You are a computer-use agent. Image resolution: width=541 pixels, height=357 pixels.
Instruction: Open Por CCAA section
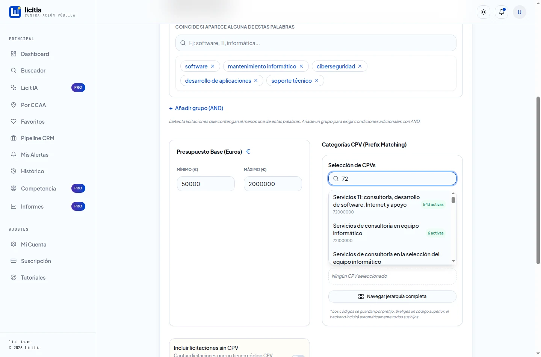pyautogui.click(x=48, y=105)
